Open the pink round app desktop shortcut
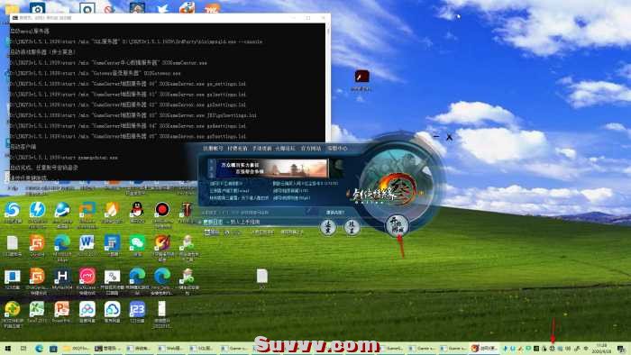 pyautogui.click(x=87, y=277)
